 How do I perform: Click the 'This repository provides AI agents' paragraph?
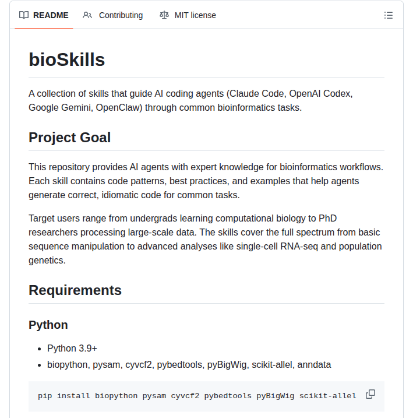206,181
